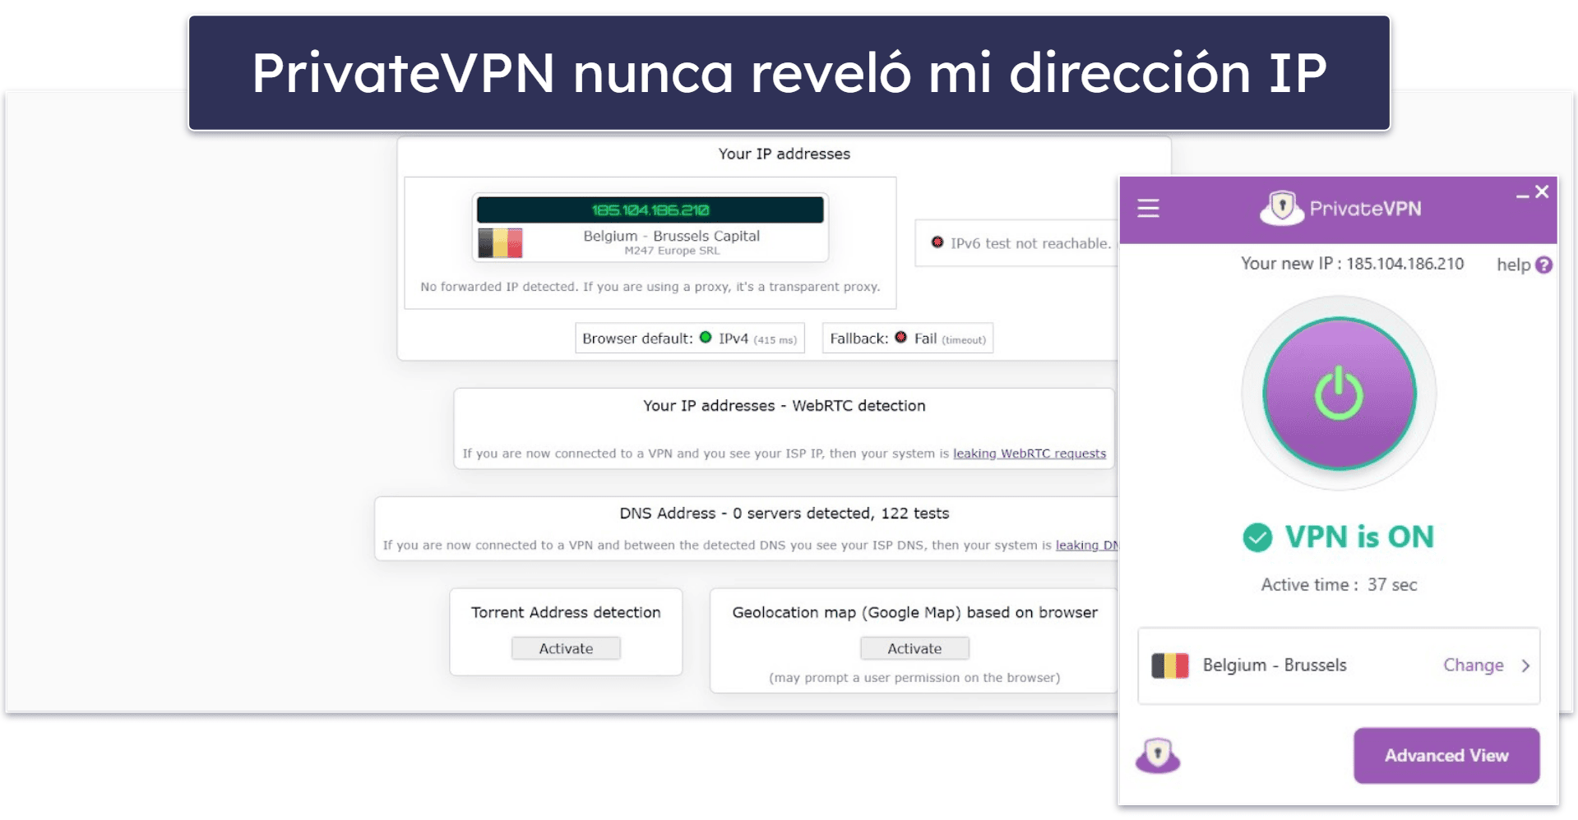Click 'VPN is ON' status text
This screenshot has width=1578, height=820.
coord(1359,537)
